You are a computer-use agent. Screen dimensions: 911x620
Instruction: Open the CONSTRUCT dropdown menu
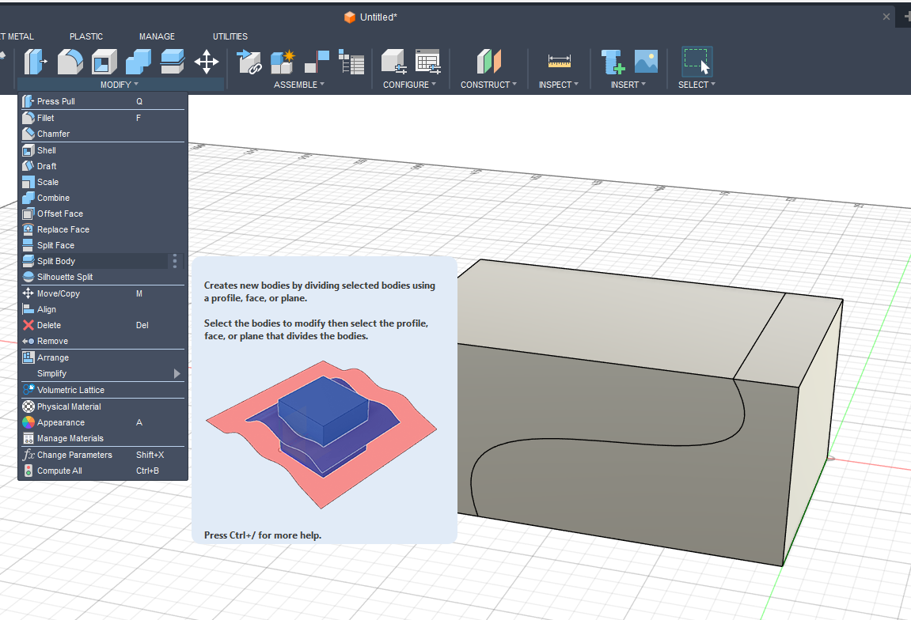pyautogui.click(x=488, y=85)
